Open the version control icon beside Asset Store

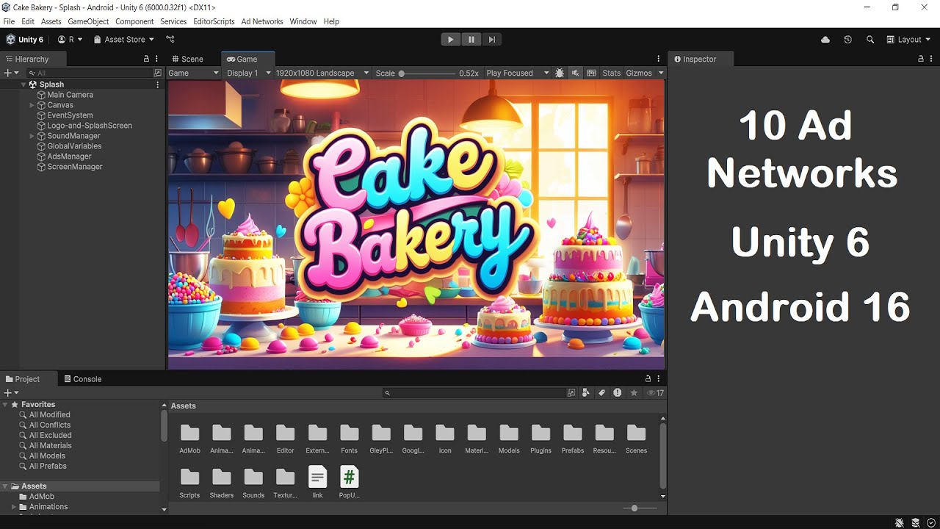(170, 40)
